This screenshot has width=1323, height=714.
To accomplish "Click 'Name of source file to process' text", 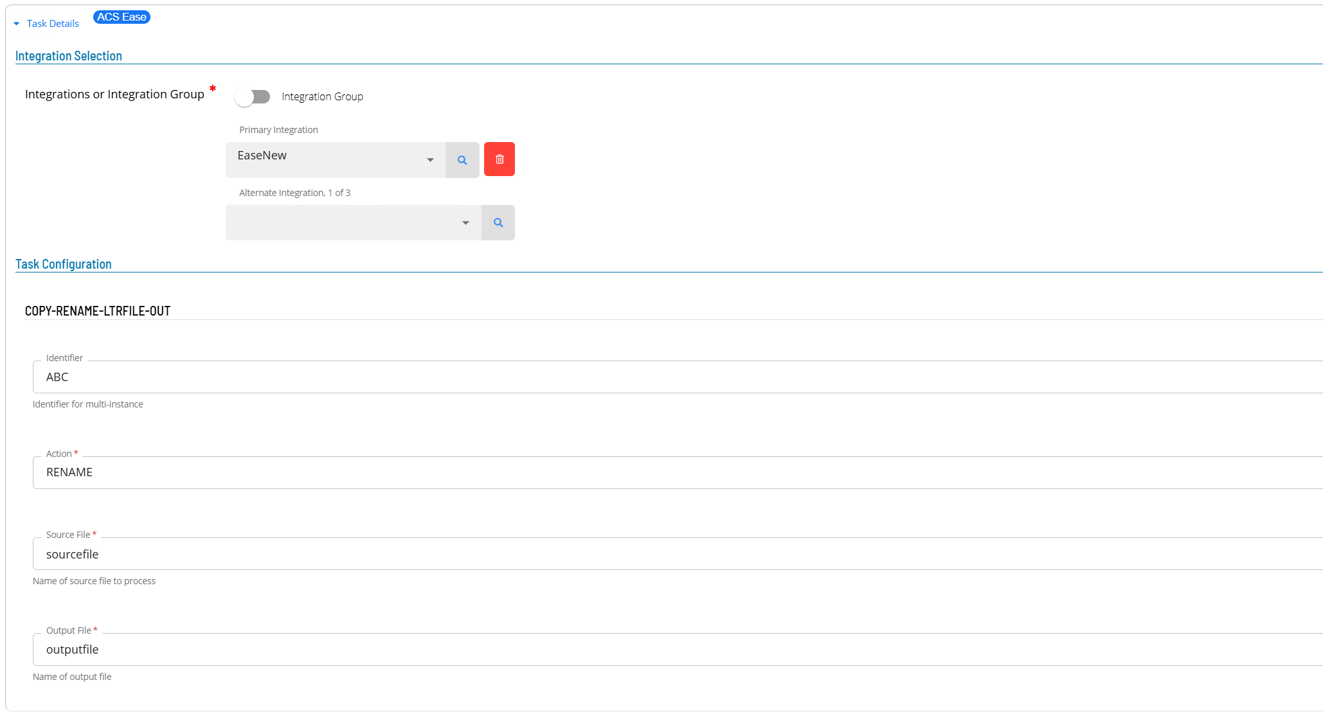I will [94, 581].
